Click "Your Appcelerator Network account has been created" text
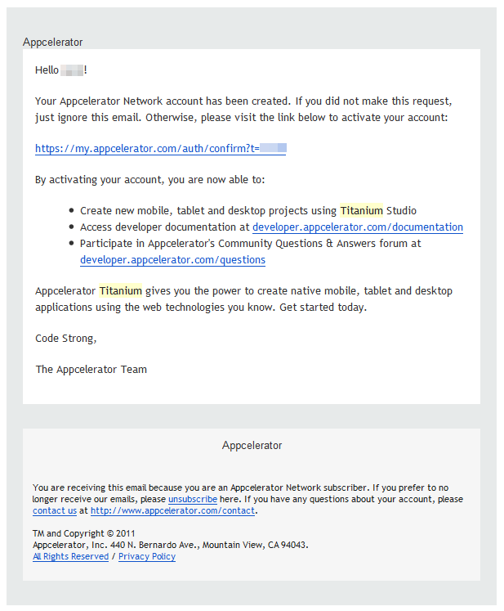This screenshot has width=504, height=611. [x=163, y=101]
